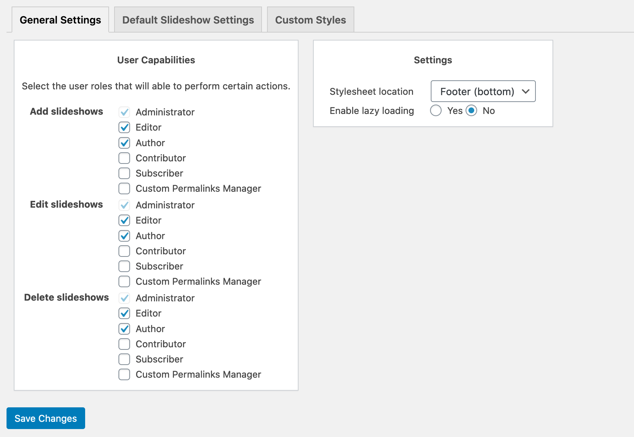Screen dimensions: 634x437
Task: Disable Author for Edit slideshows
Action: click(x=124, y=236)
